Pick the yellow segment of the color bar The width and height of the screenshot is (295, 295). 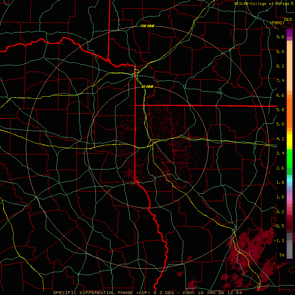click(289, 140)
